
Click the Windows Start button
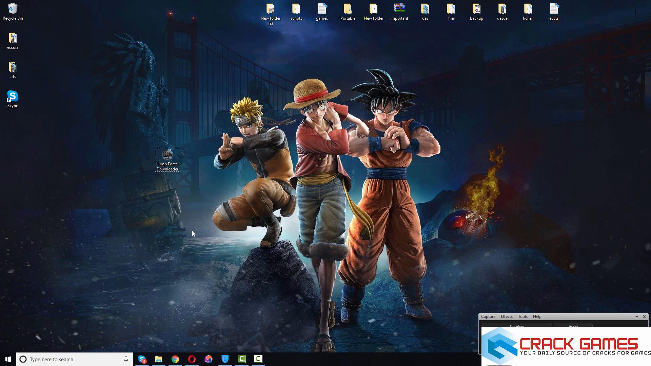(8, 359)
